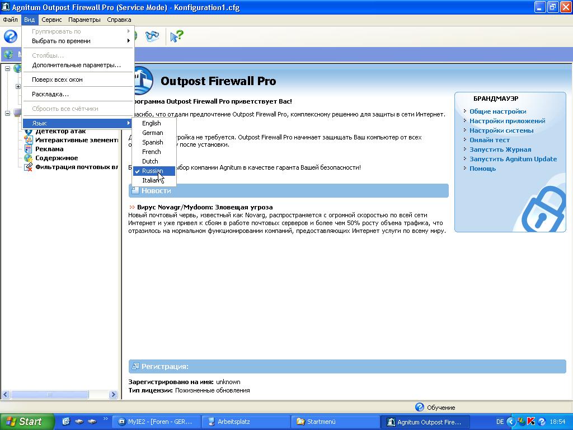Switch language to Spanish

[154, 142]
